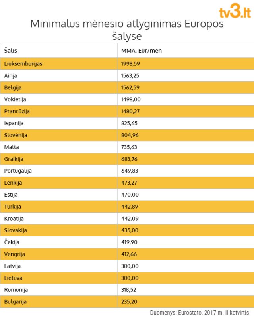Select the Prancūzija row

point(127,112)
